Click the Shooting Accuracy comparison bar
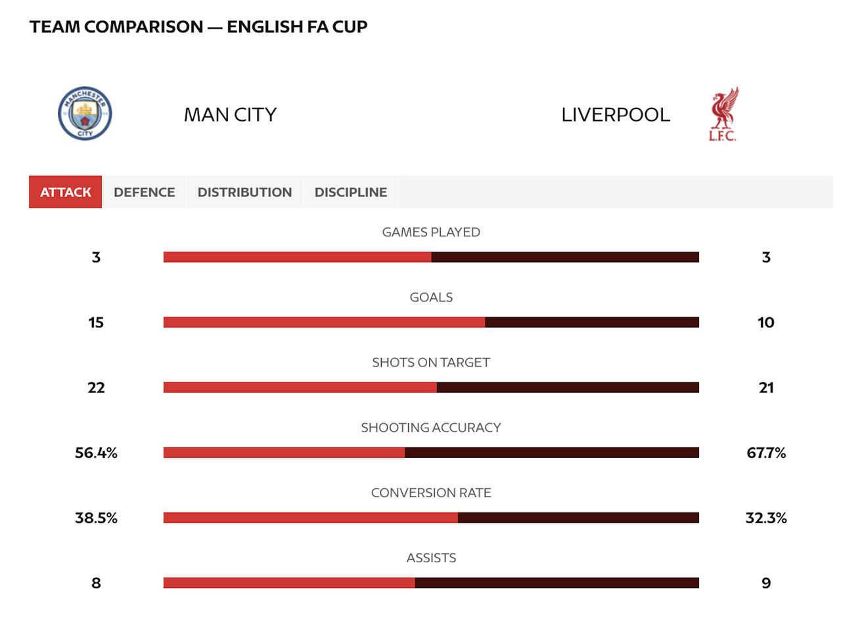This screenshot has height=630, width=841. [x=431, y=453]
